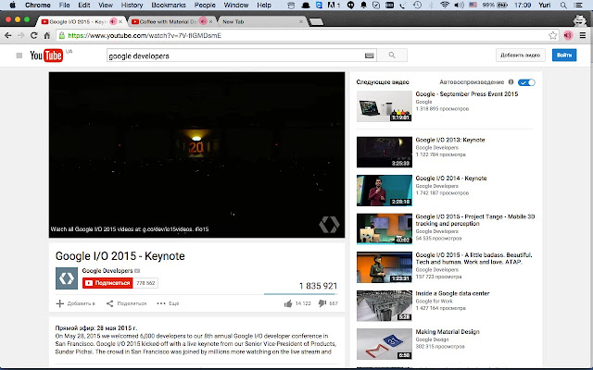This screenshot has height=370, width=593.
Task: Click the main video player
Action: coord(196,154)
